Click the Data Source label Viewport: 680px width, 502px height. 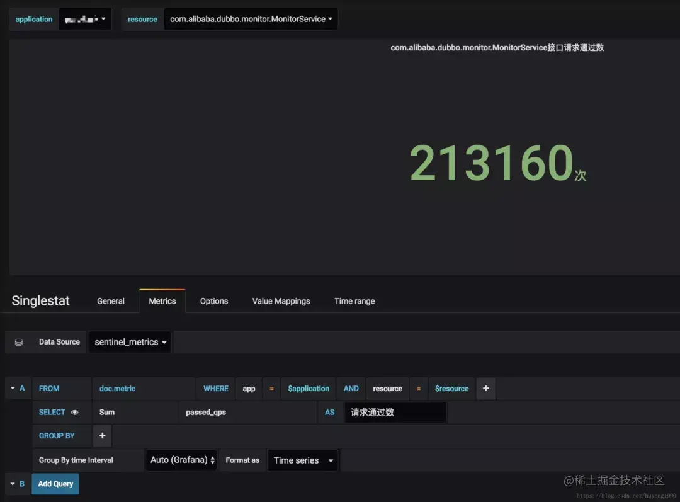tap(59, 342)
